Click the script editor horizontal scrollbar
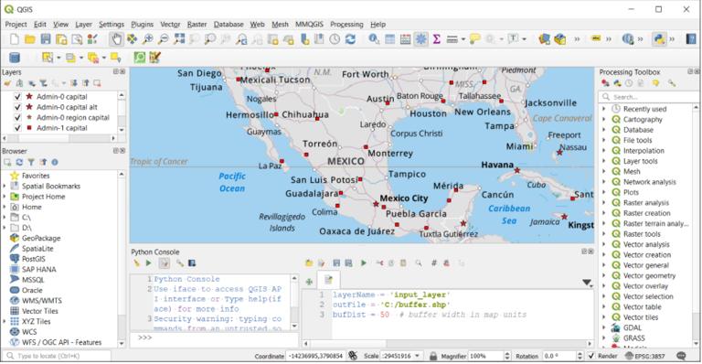The image size is (702, 364). point(448,344)
